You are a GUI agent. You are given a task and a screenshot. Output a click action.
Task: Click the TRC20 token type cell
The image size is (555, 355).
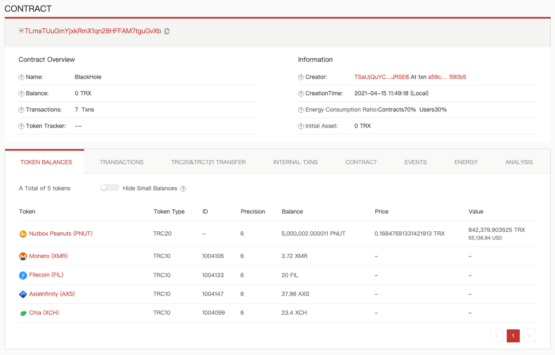click(x=162, y=233)
